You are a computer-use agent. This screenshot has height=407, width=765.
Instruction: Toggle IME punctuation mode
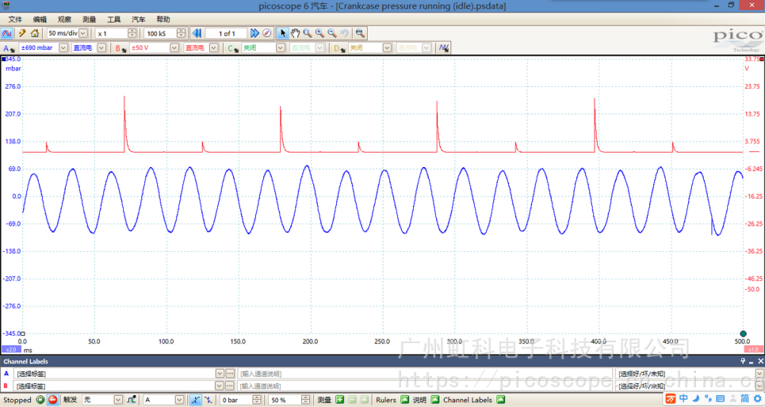tap(708, 399)
